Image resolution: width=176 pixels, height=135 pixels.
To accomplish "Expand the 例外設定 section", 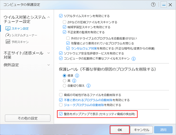I will (x=49, y=65).
